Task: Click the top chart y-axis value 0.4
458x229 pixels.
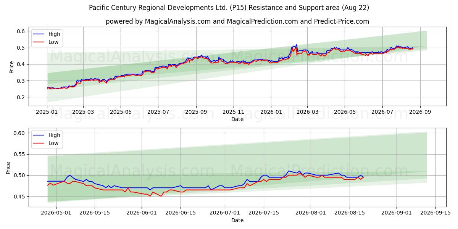Action: 21,64
